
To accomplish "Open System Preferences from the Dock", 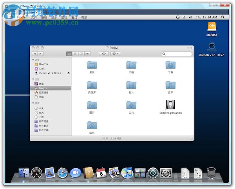I will pyautogui.click(x=166, y=173).
